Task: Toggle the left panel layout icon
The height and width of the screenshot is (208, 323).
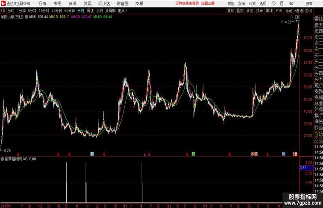Action: [x=3, y=11]
